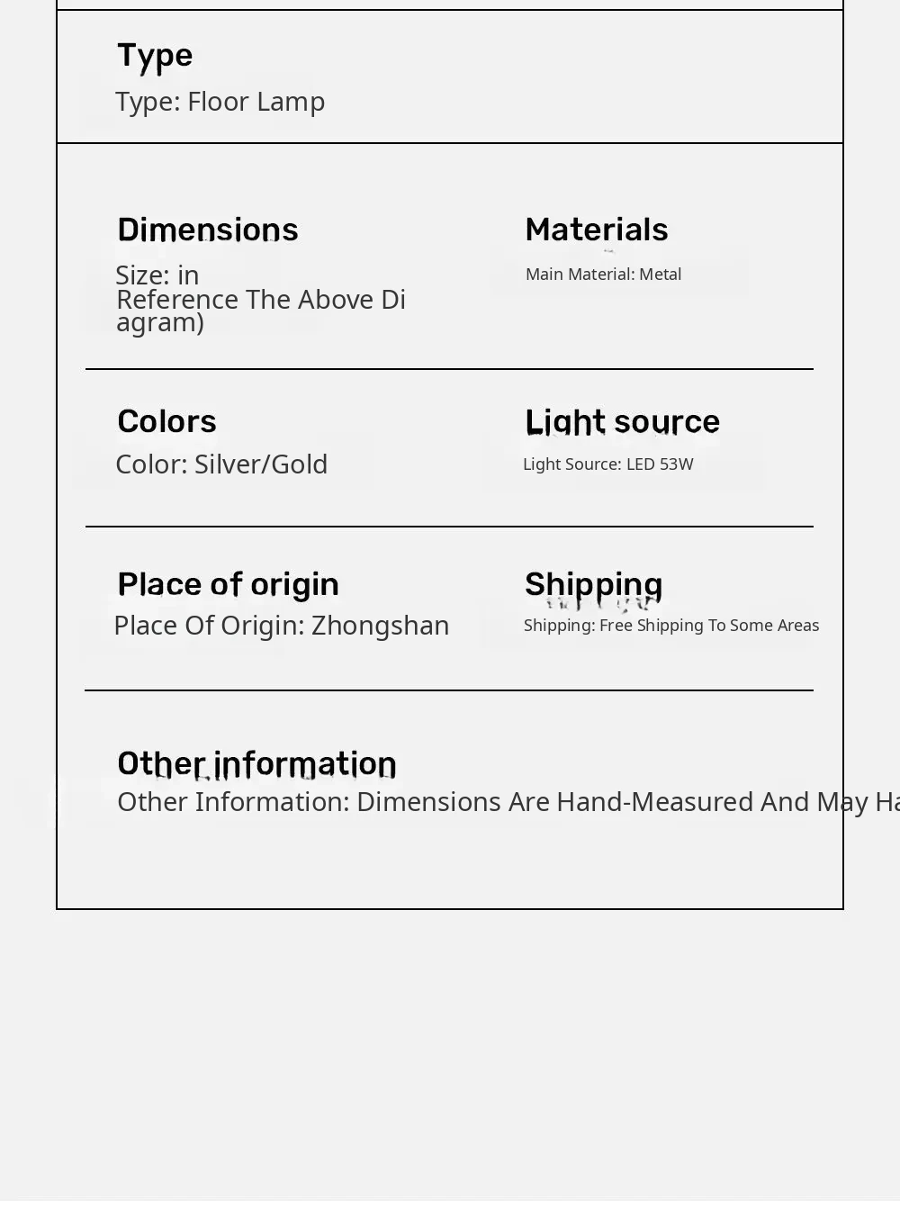The image size is (900, 1208).
Task: Click the 'Place of origin' heading
Action: pos(228,585)
